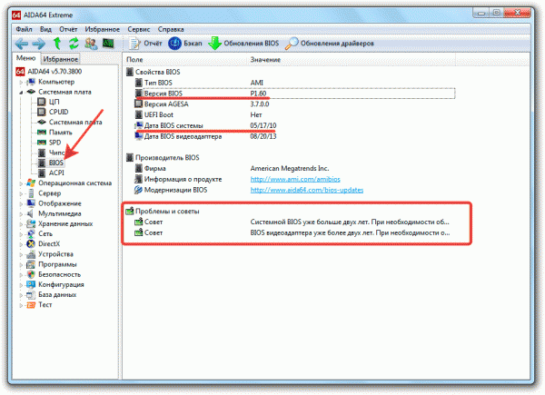The height and width of the screenshot is (395, 545).
Task: Click Обновления BIOS toolbar button
Action: click(x=243, y=44)
